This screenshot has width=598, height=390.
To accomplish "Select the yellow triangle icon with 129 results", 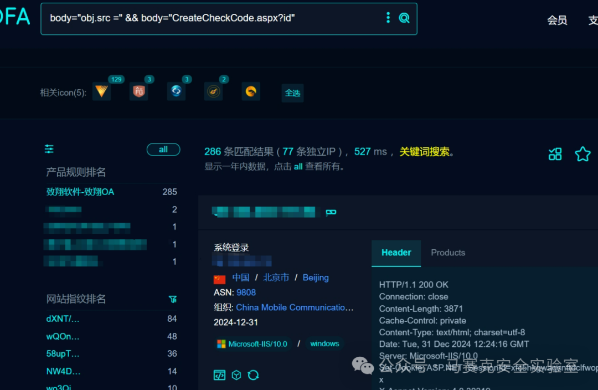I will [102, 91].
